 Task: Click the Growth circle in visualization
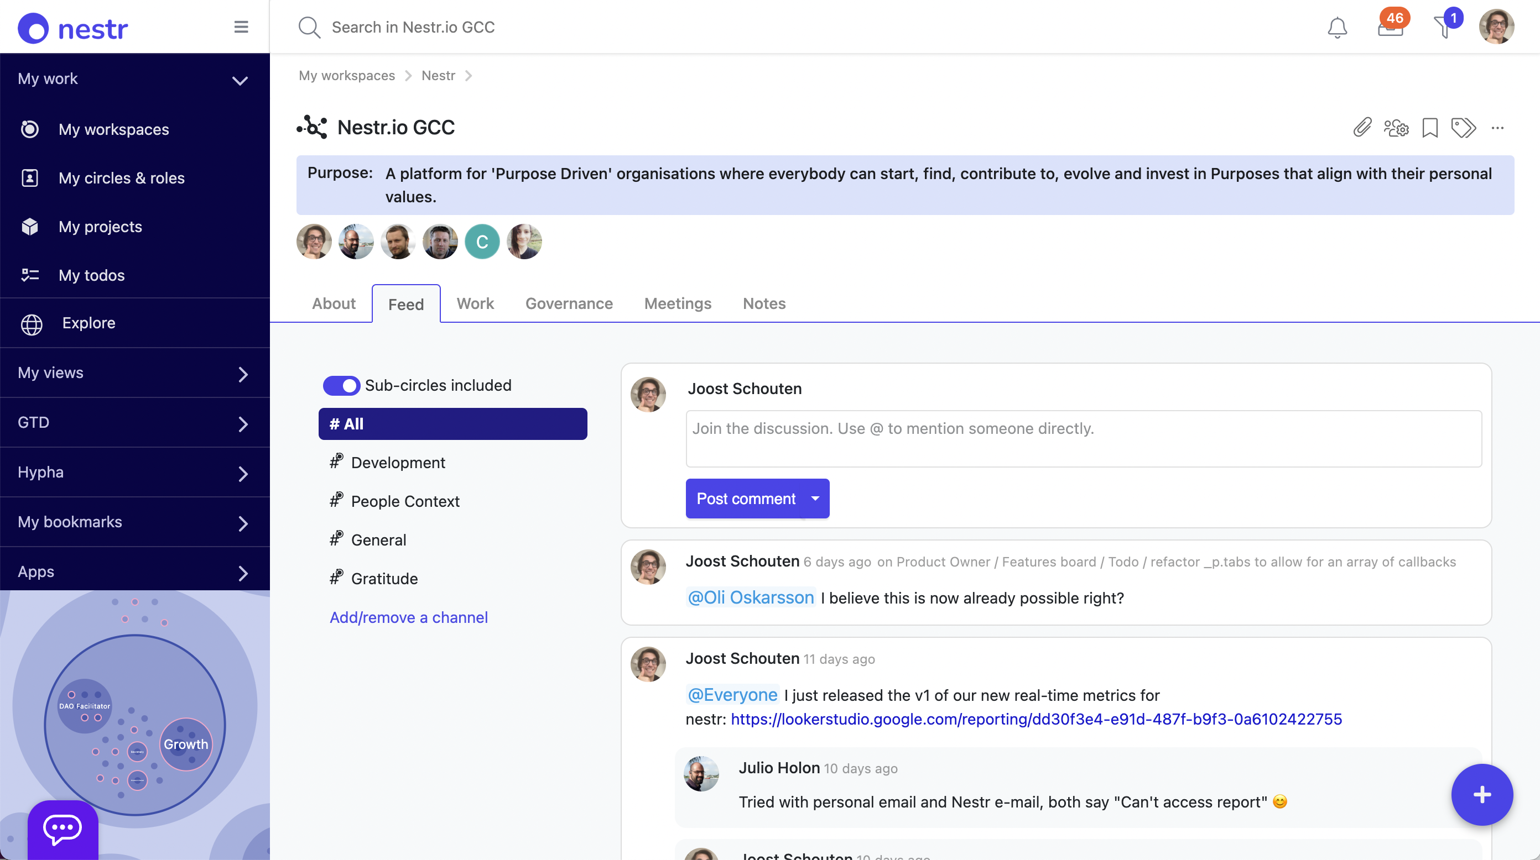186,743
